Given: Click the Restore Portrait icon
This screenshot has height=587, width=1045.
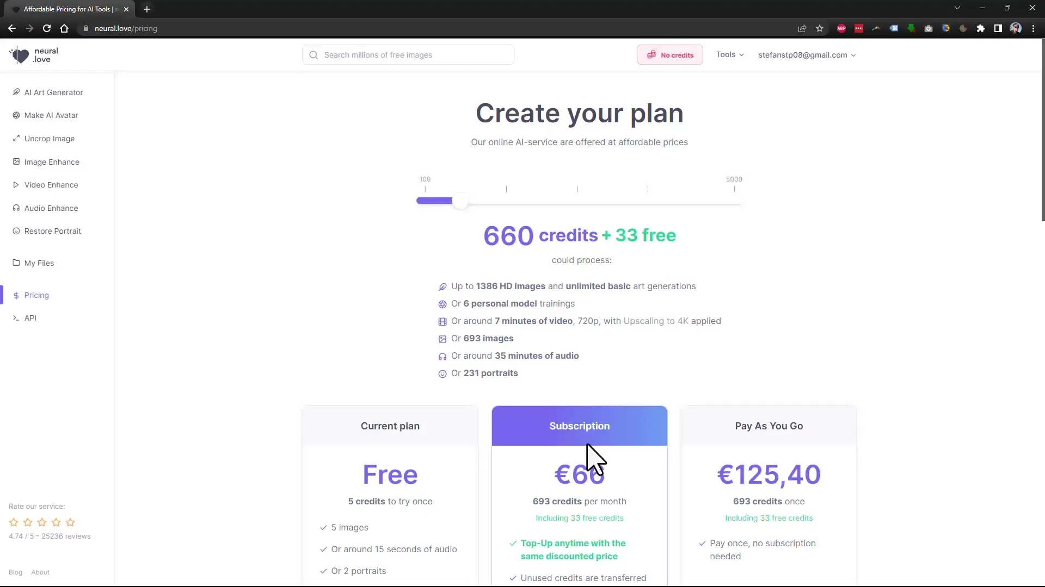Looking at the screenshot, I should 15,231.
